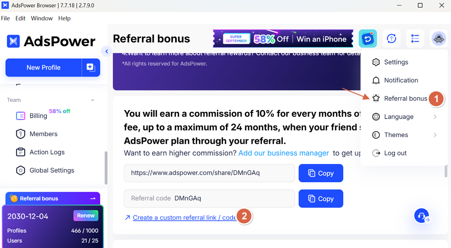The width and height of the screenshot is (451, 248).
Task: Click the Renew subscription button
Action: (x=86, y=216)
